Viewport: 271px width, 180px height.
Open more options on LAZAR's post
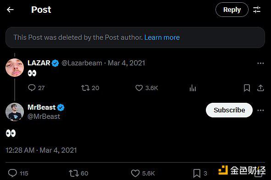tap(260, 63)
